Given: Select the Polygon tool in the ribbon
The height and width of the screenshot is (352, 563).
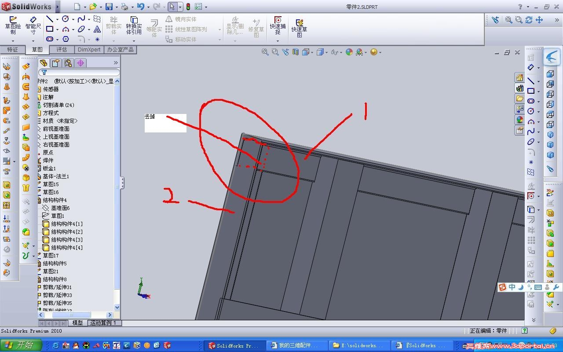Looking at the screenshot, I should pos(66,39).
